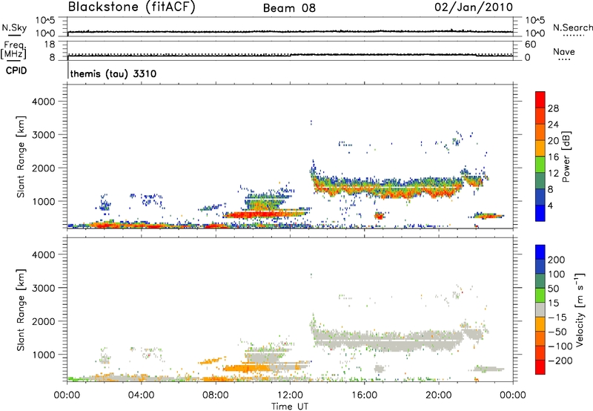
Task: Select the "themis (tau) 3310" control program text
Action: click(x=113, y=73)
